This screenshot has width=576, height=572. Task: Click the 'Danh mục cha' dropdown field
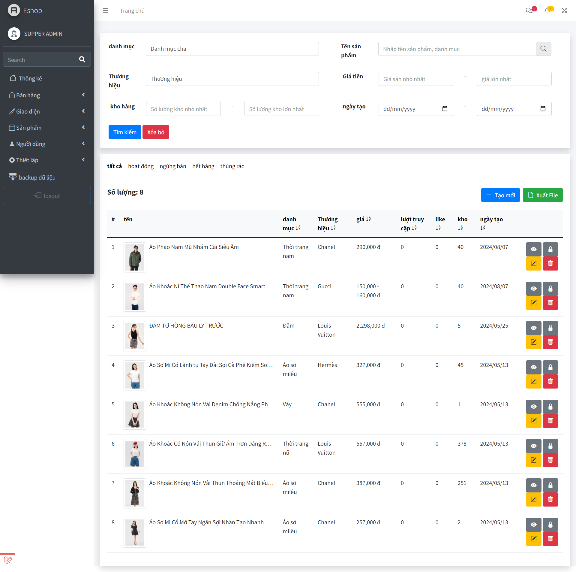[x=232, y=48]
